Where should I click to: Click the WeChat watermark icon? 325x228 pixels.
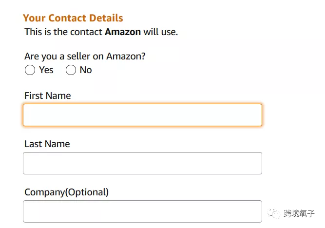tap(275, 213)
